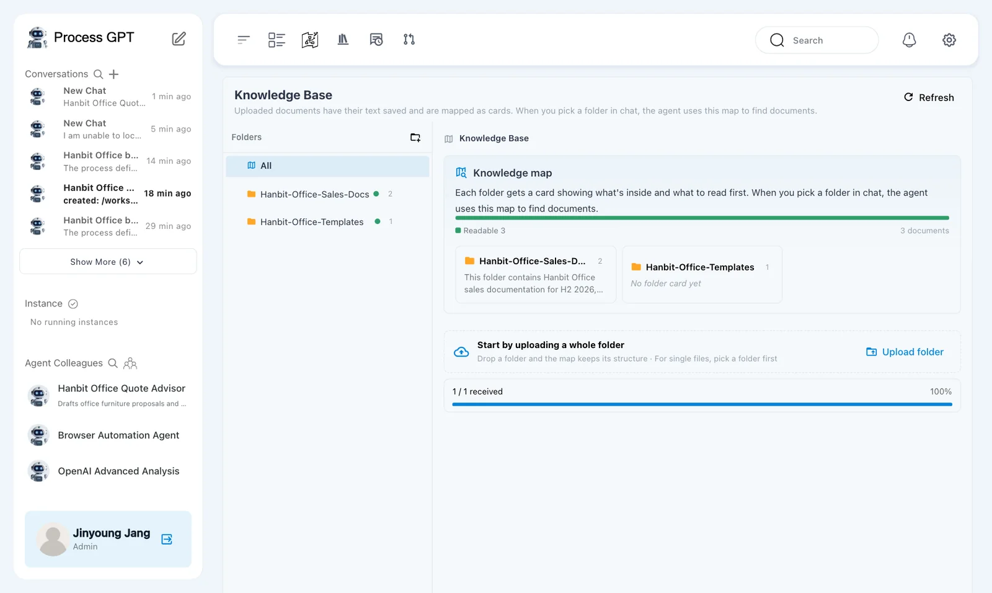Search Agent Colleagues with magnifier
Image resolution: width=992 pixels, height=593 pixels.
(x=113, y=363)
